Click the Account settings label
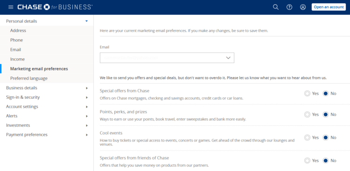The image size is (350, 171). (22, 107)
